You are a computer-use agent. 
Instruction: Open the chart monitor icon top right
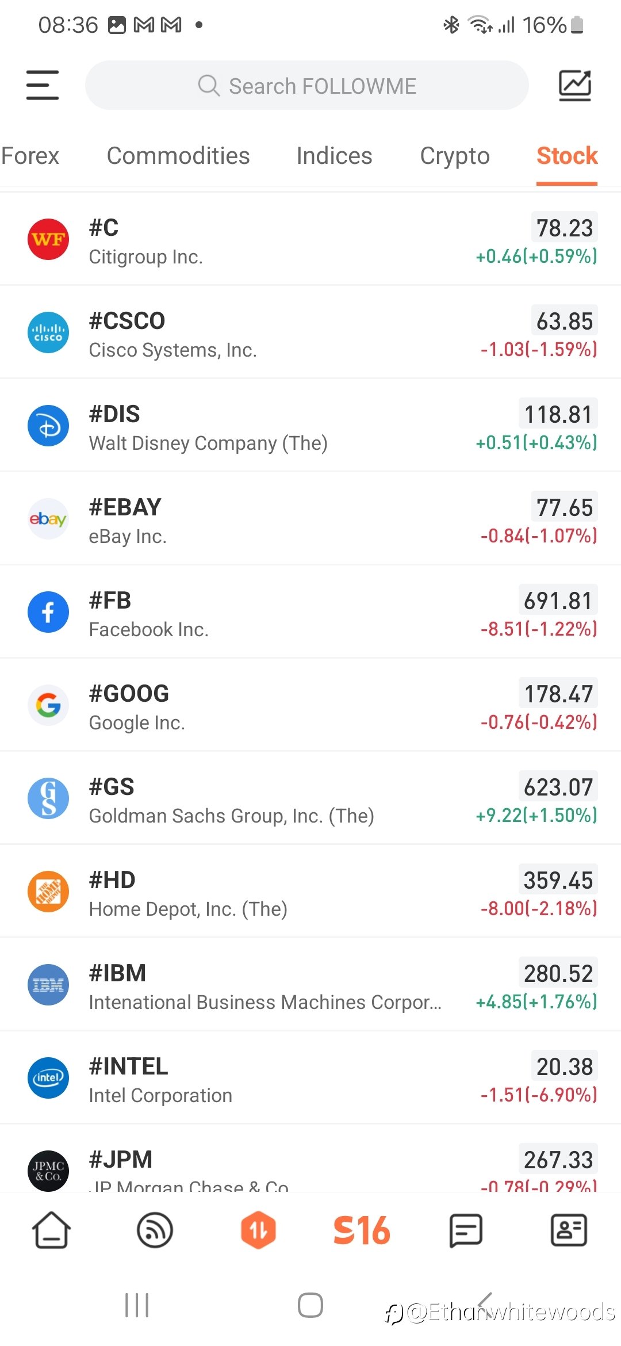tap(575, 85)
